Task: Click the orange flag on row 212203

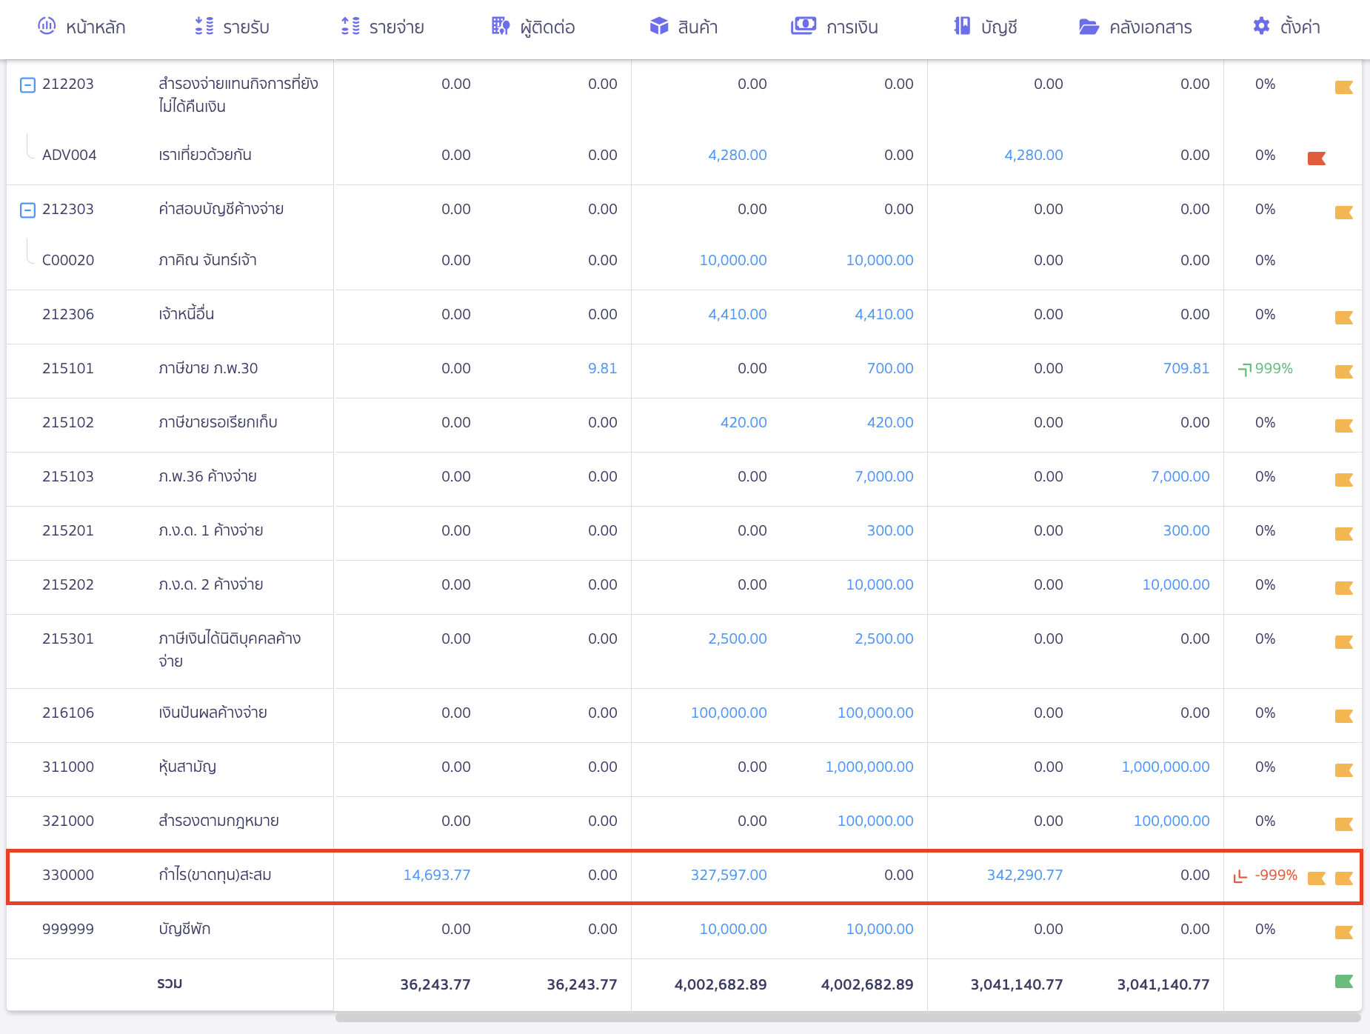Action: pyautogui.click(x=1343, y=87)
